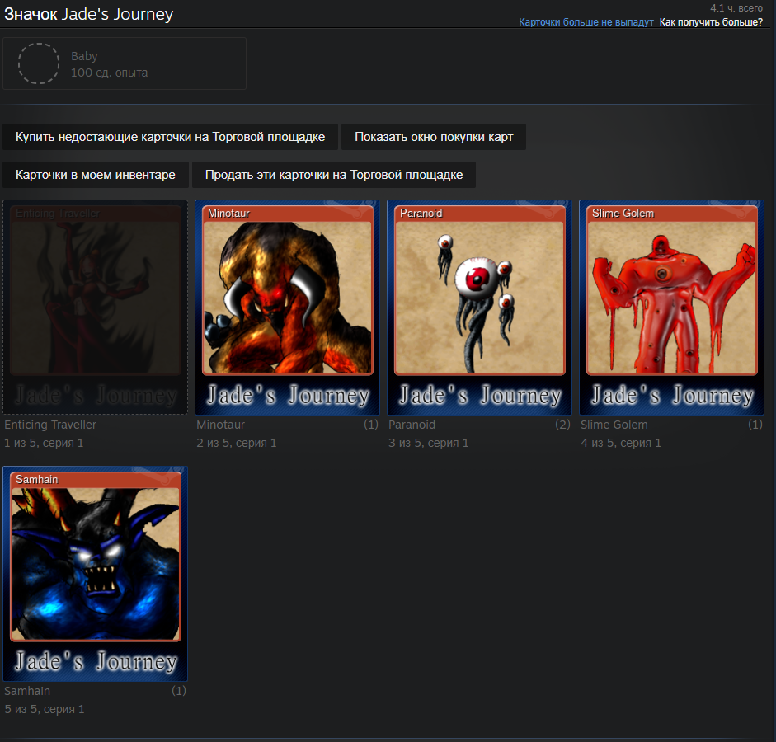
Task: Click the empty Baby badge icon
Action: (39, 63)
